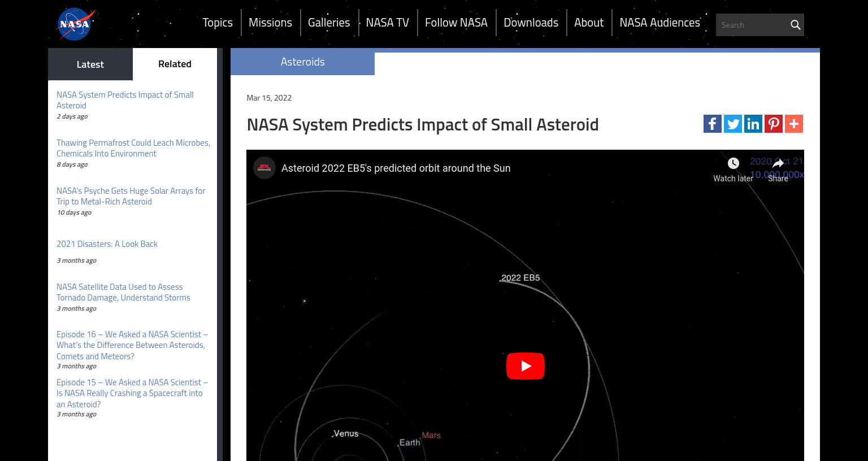
Task: Open more sharing options plus icon
Action: [794, 124]
